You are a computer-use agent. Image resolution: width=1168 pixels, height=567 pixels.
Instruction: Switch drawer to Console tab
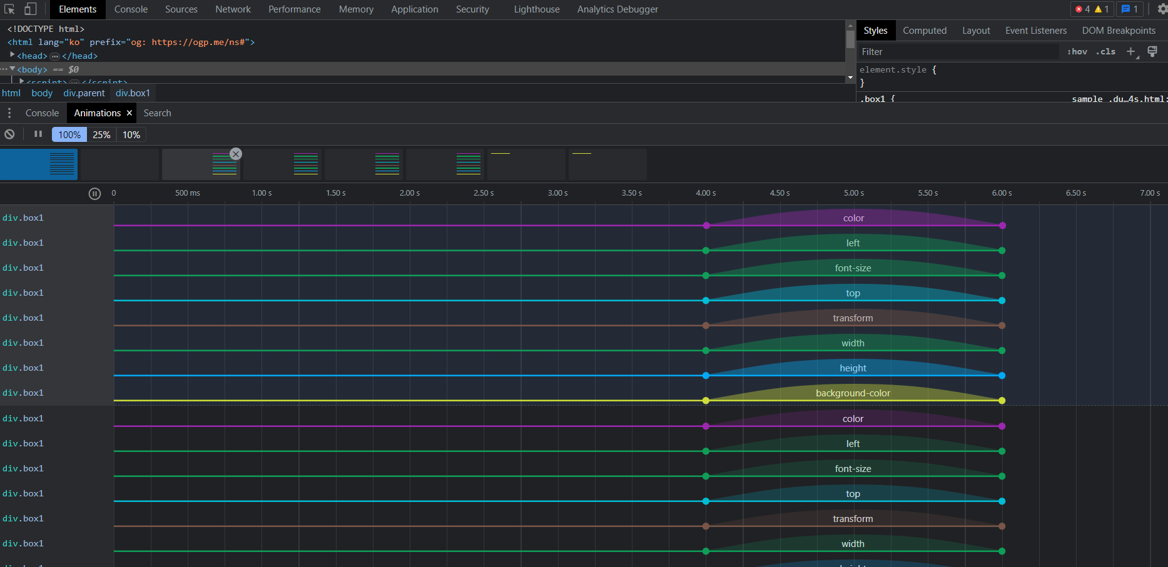click(x=42, y=113)
